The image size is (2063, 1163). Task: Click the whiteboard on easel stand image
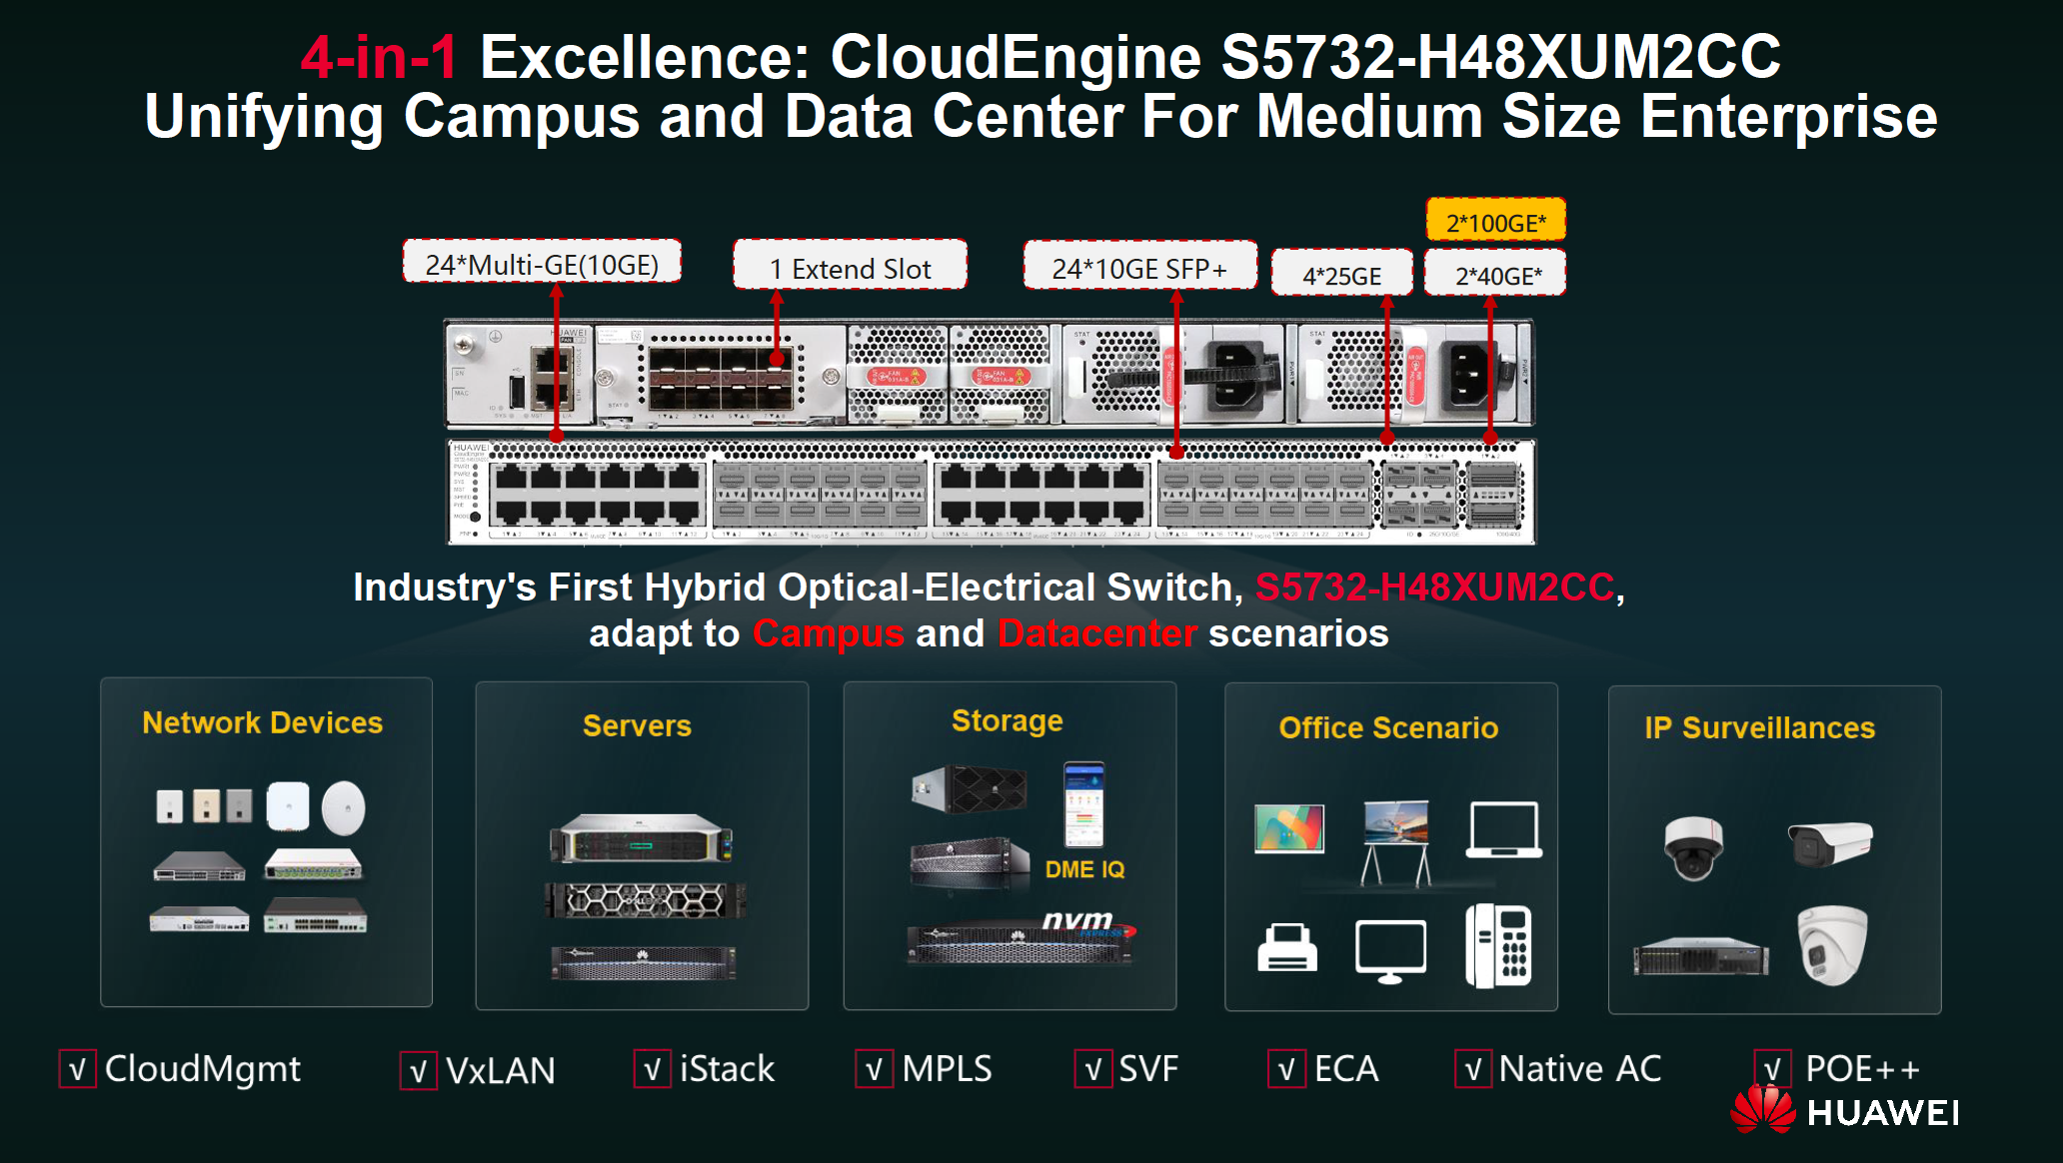point(1396,841)
